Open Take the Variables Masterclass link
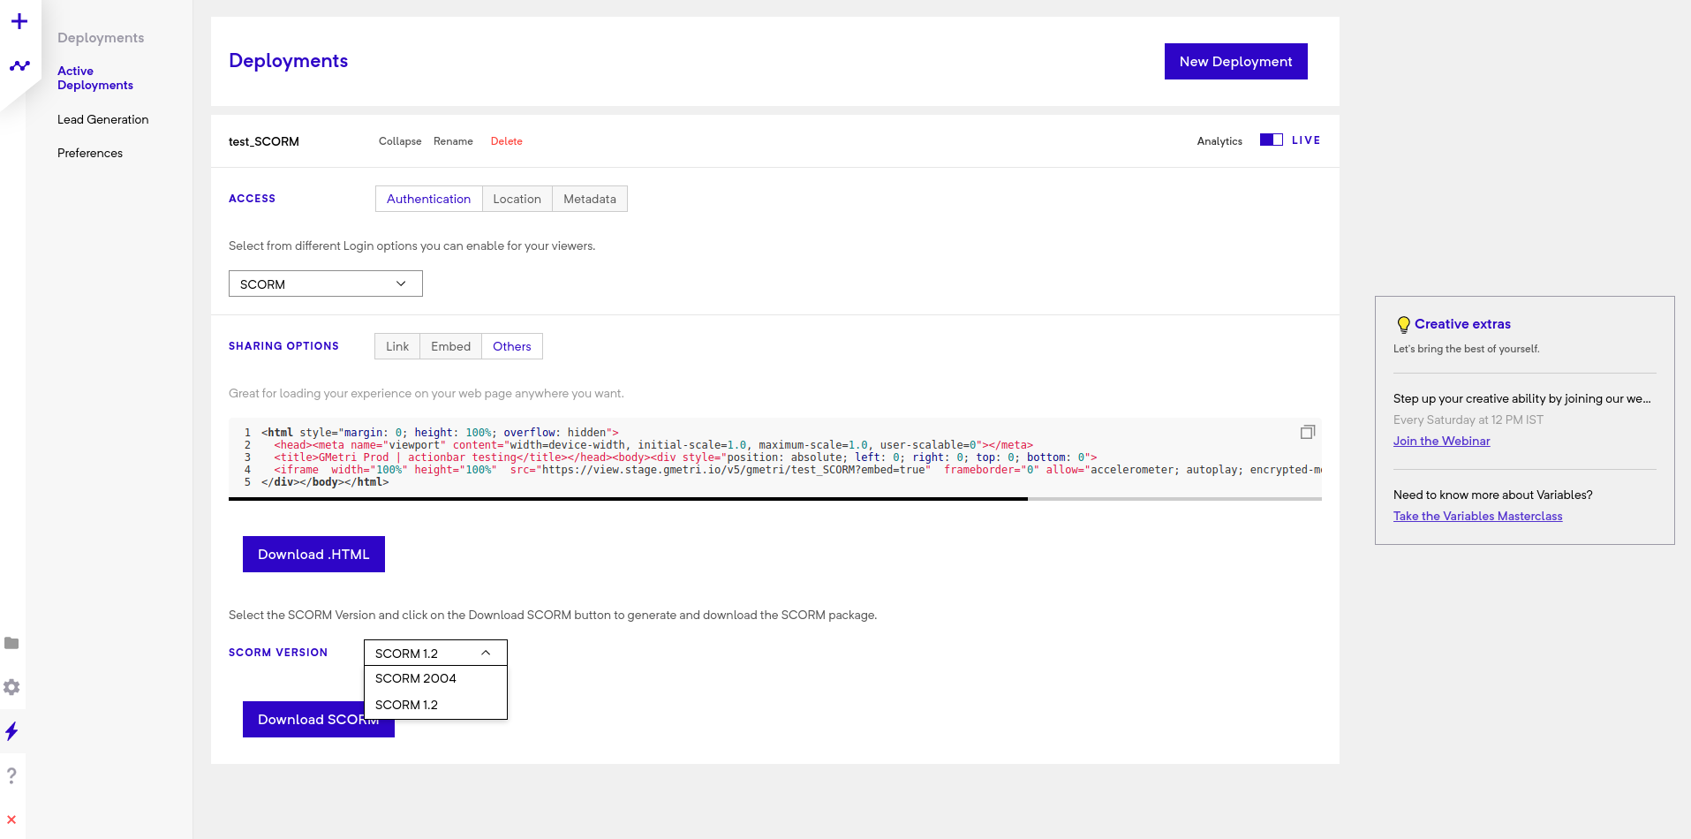This screenshot has width=1691, height=839. pyautogui.click(x=1477, y=516)
